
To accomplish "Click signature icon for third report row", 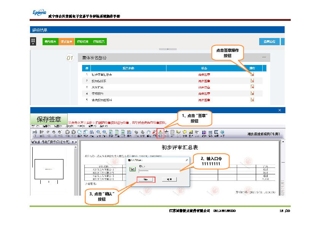I will (252, 87).
